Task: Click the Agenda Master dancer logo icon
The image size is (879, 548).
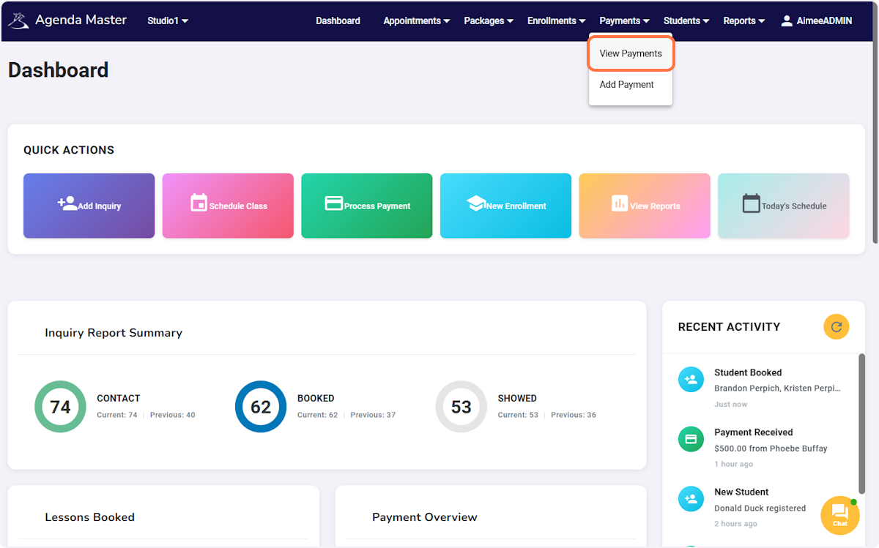Action: pos(18,20)
